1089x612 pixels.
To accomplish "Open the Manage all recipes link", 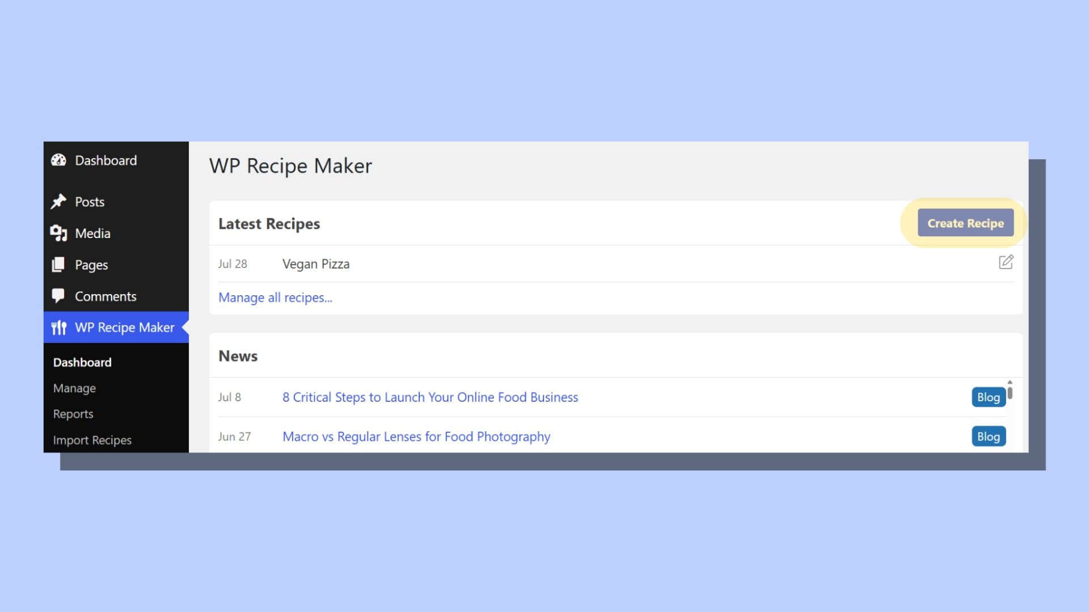I will tap(275, 297).
